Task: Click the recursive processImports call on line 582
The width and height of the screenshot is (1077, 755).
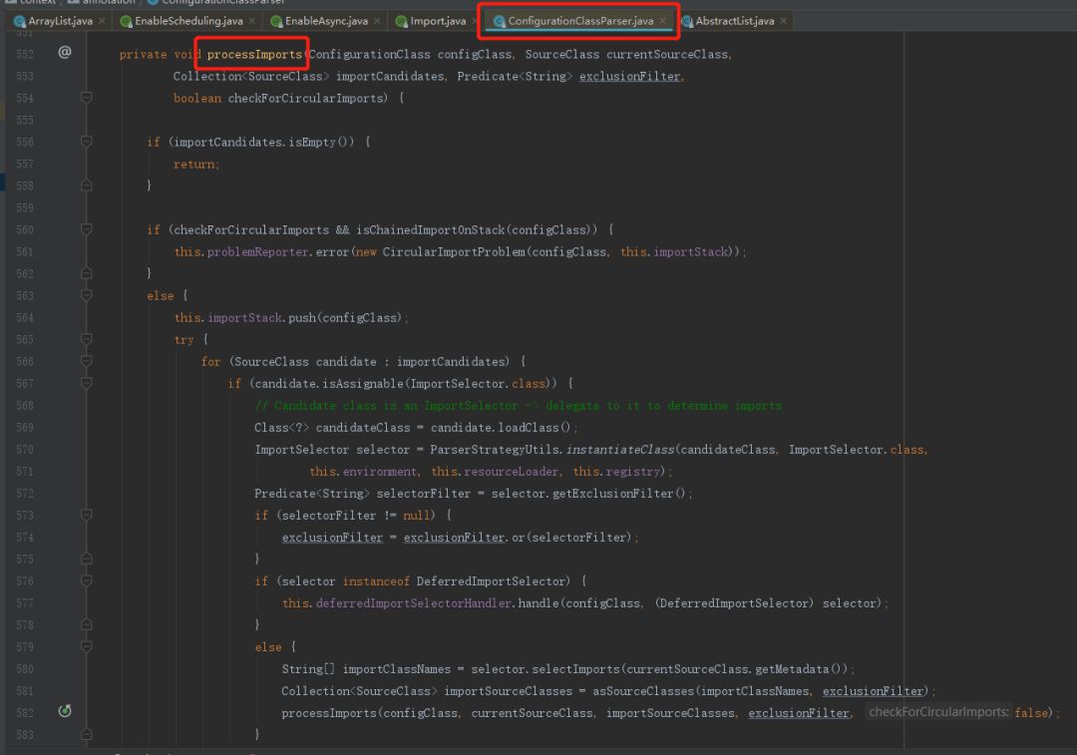Action: click(x=328, y=713)
